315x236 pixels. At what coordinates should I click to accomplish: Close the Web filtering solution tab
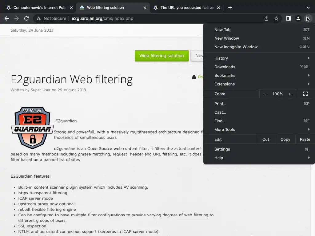pyautogui.click(x=145, y=8)
